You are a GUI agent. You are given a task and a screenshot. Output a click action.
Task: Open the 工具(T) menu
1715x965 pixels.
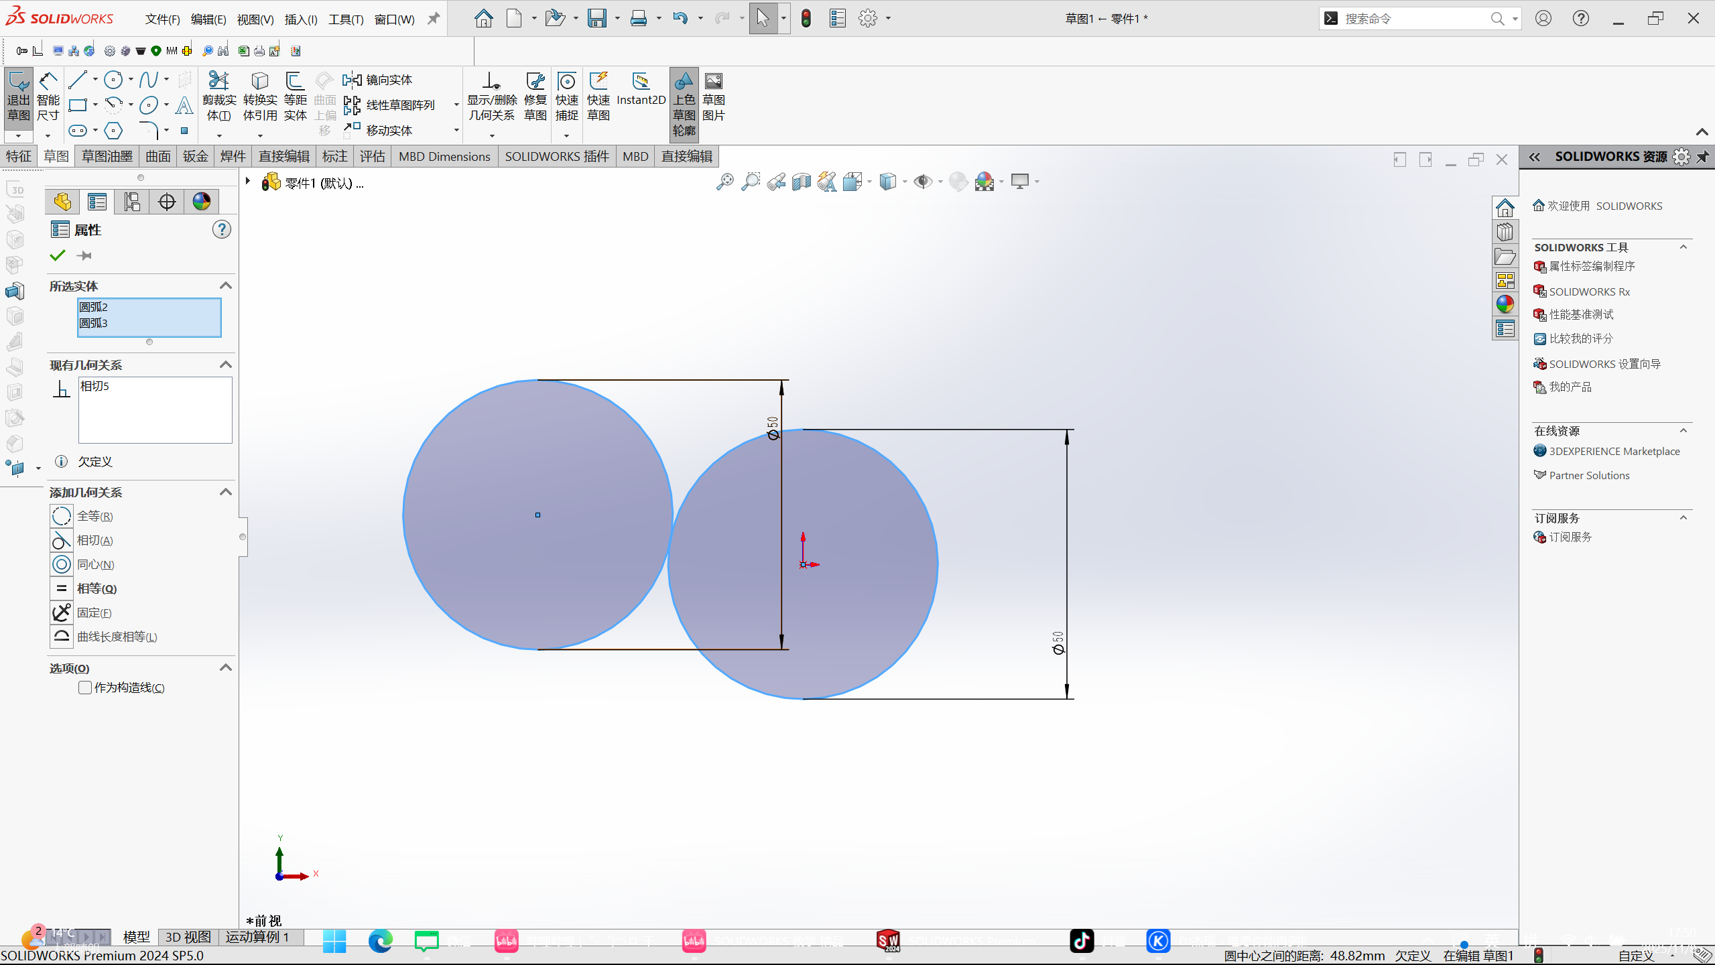(x=345, y=19)
